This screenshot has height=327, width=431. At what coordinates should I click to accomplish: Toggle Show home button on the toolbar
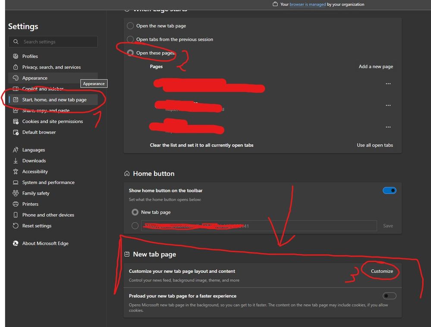[x=389, y=190]
